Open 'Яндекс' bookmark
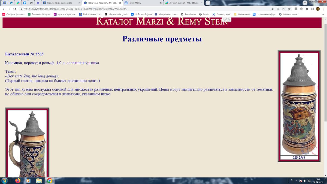Image resolution: width=327 pixels, height=184 pixels. (204, 14)
